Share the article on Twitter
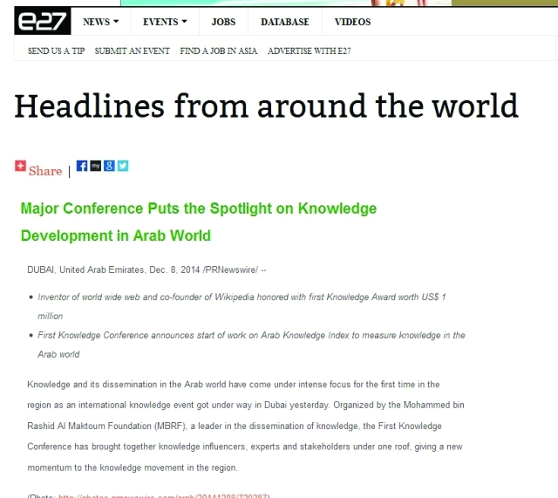This screenshot has height=498, width=558. pyautogui.click(x=123, y=166)
